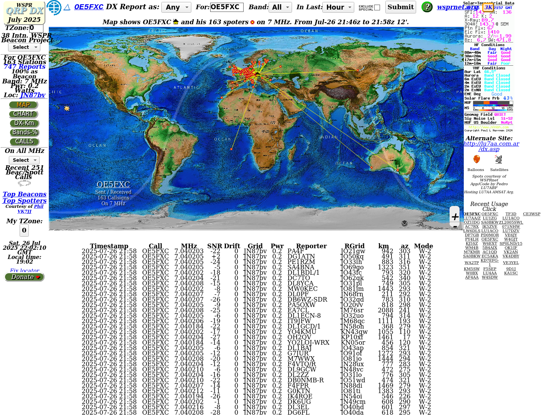The height and width of the screenshot is (415, 541).
Task: Open the Band dropdown set to All
Action: [281, 7]
